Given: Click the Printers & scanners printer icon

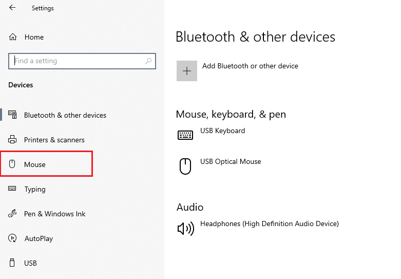Looking at the screenshot, I should coord(12,140).
